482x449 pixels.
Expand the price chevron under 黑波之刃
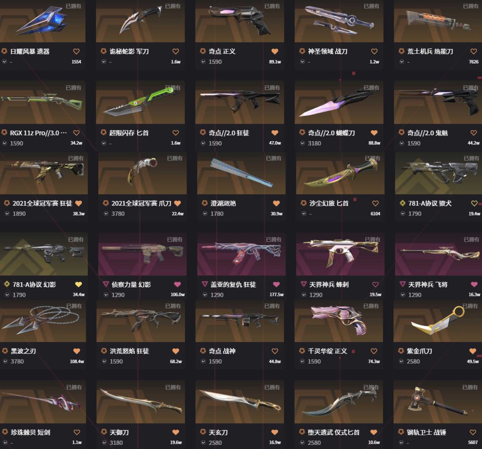click(5, 362)
